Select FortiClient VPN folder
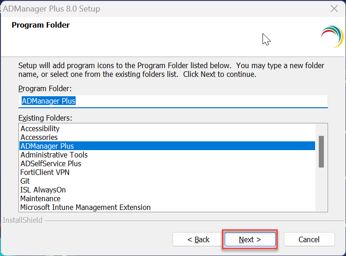 coord(45,172)
